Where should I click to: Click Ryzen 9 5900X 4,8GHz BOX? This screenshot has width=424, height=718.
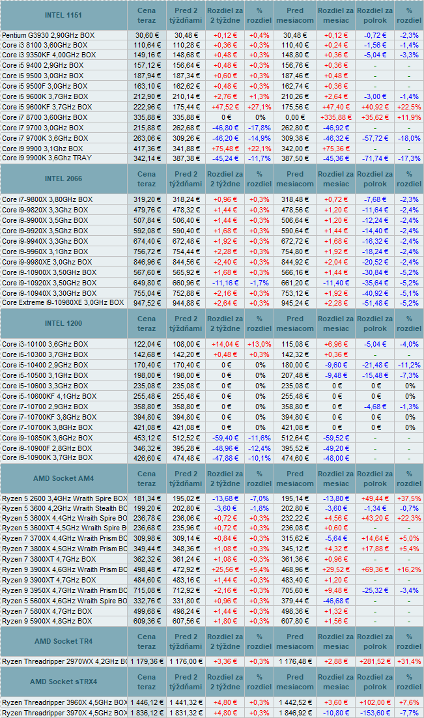[47, 622]
